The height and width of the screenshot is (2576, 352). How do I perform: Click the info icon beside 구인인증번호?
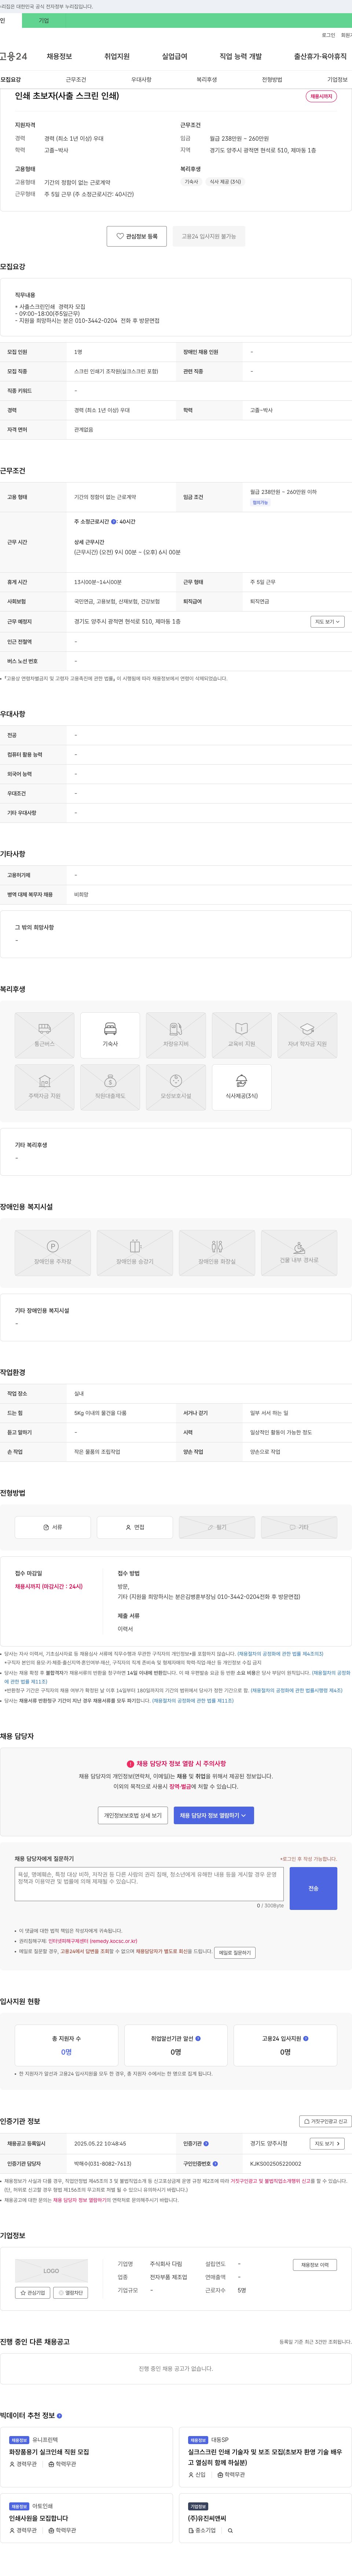[x=215, y=2163]
